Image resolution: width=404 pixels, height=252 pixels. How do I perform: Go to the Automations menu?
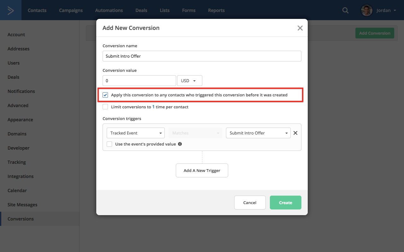109,10
